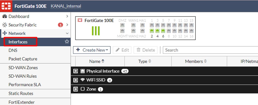Expand the Zone group
The image size is (258, 105).
[76, 89]
